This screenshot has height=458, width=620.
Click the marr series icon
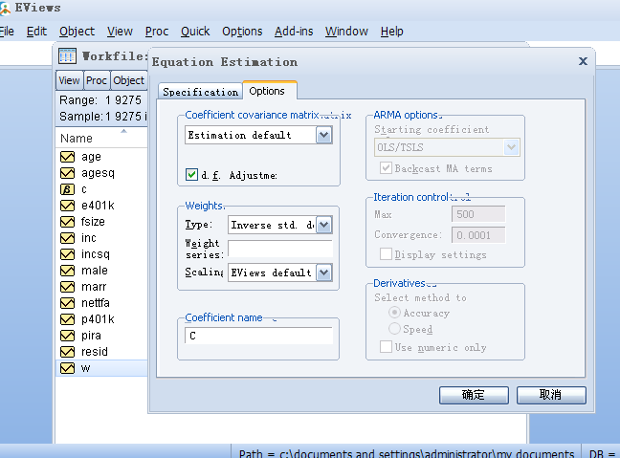coord(67,287)
